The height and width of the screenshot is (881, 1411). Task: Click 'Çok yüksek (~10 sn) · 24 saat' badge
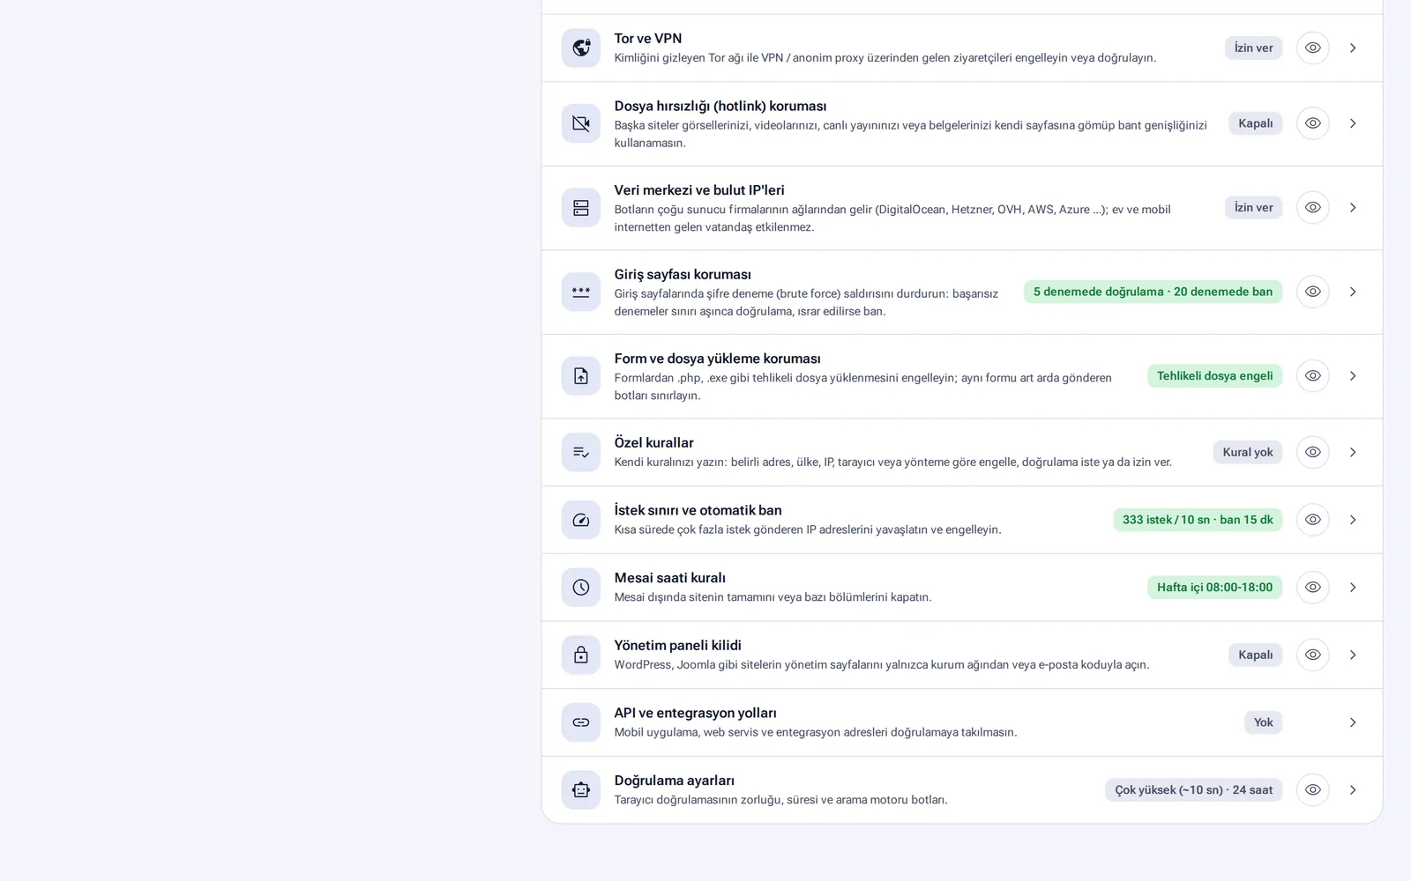tap(1193, 789)
